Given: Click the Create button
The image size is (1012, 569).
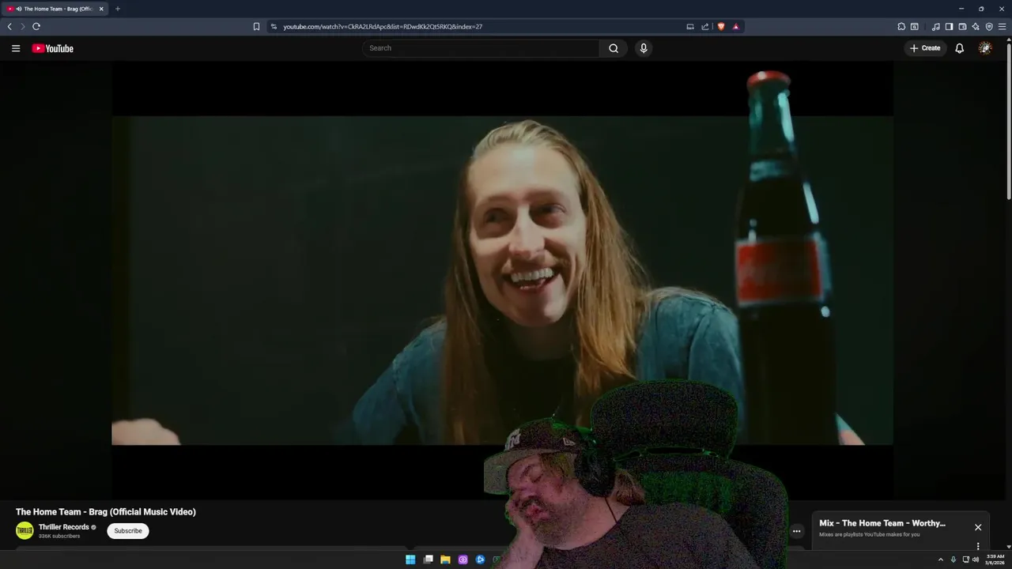Looking at the screenshot, I should [925, 48].
